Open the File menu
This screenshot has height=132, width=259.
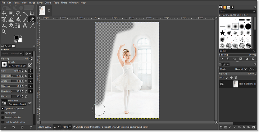coord(3,3)
